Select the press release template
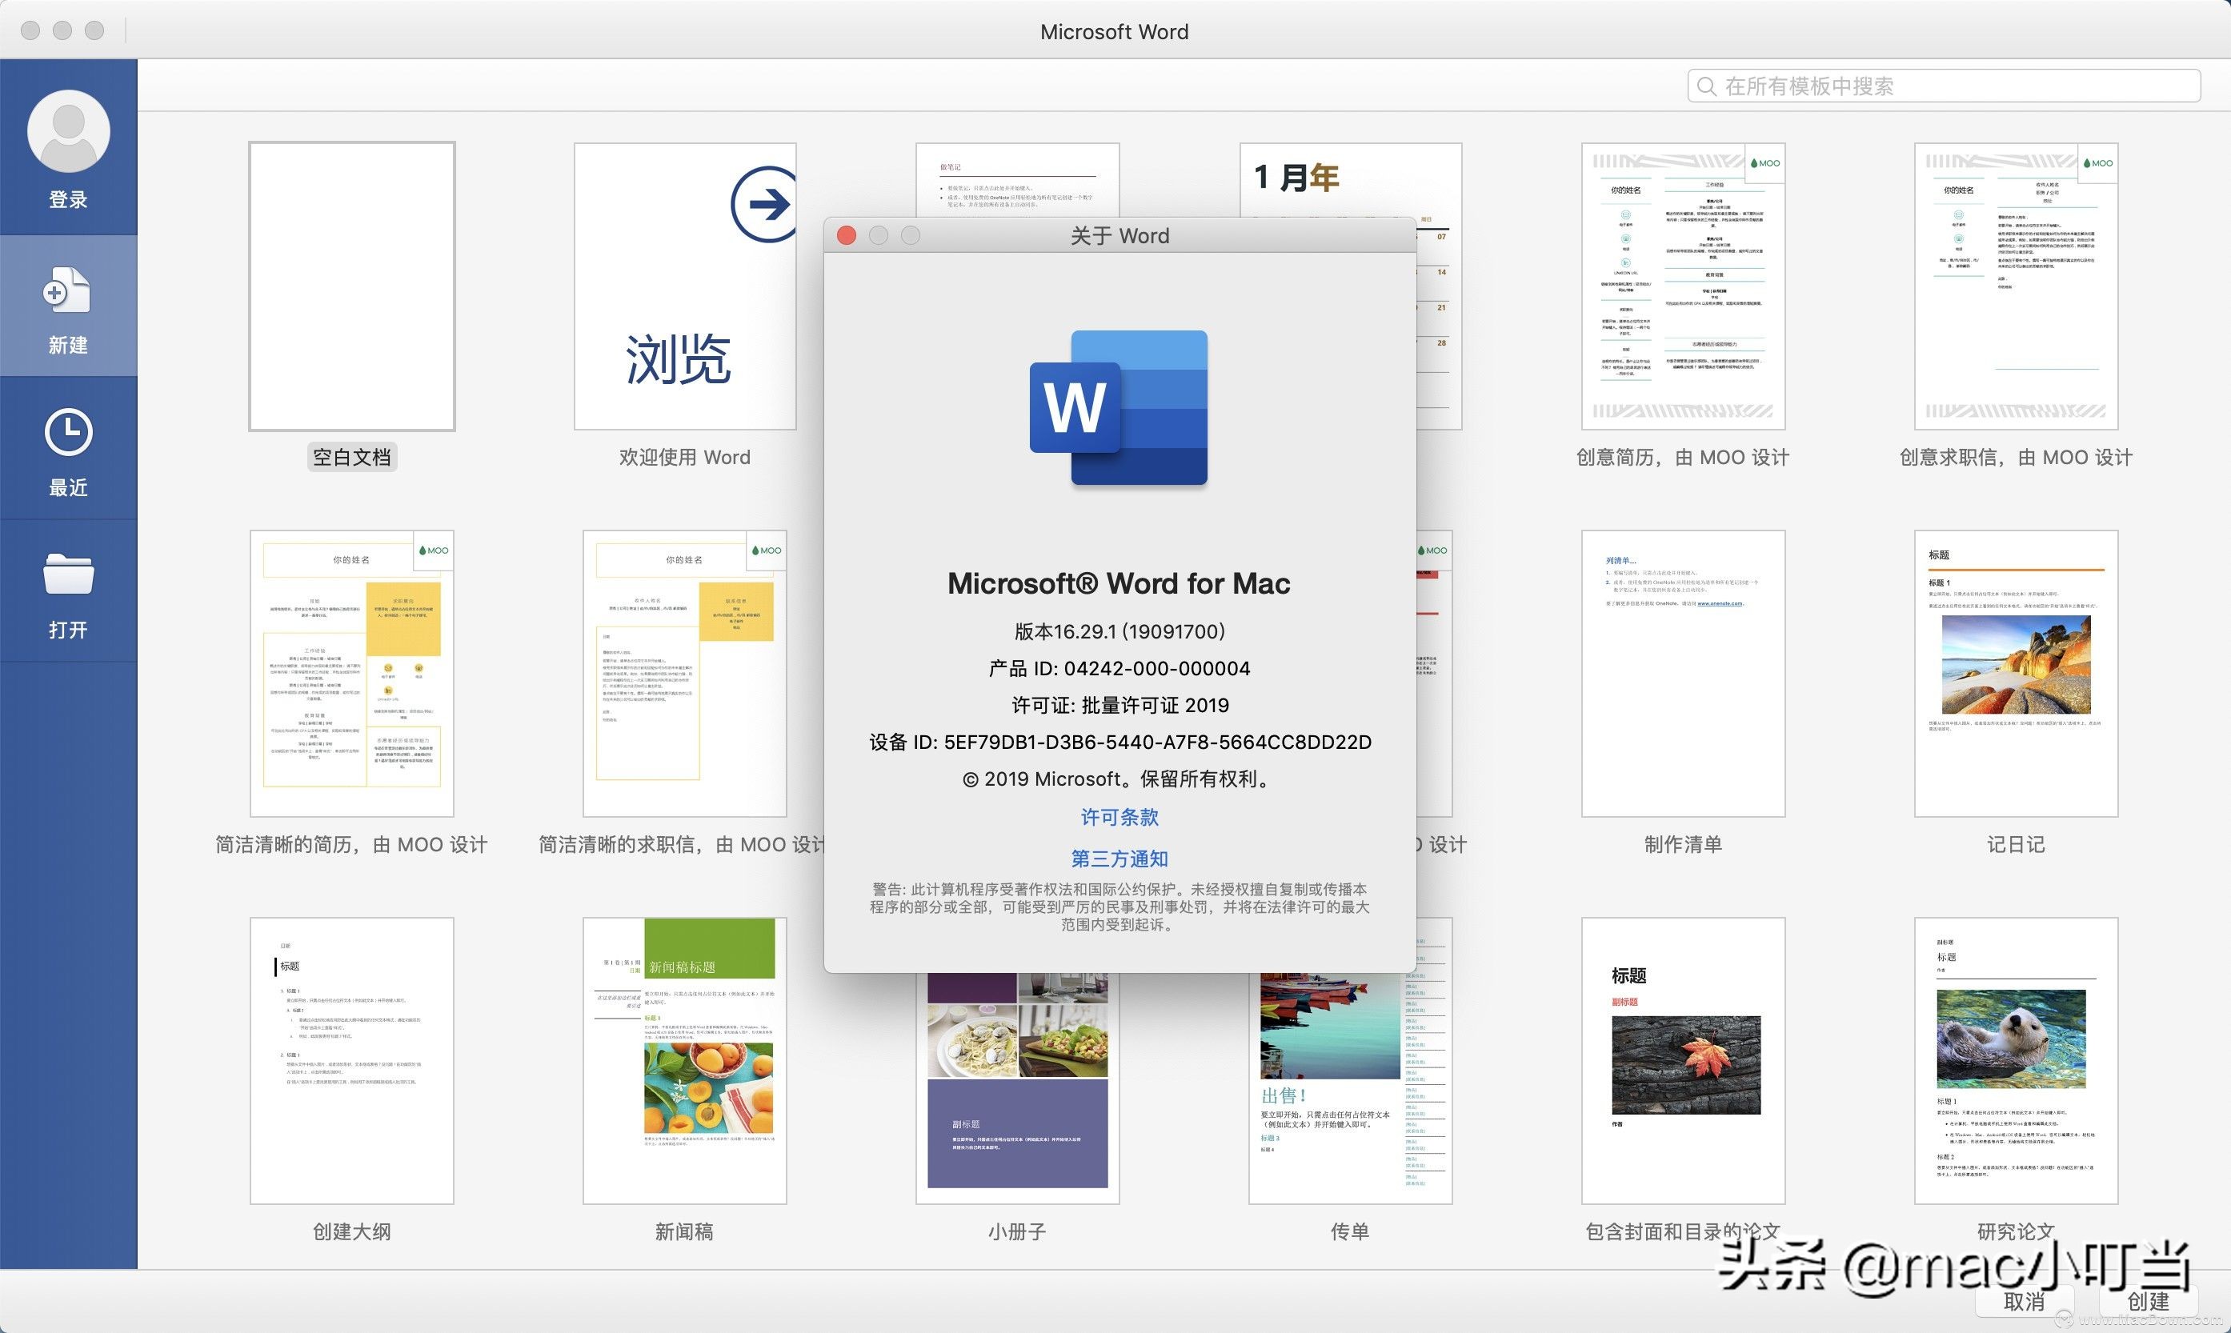2231x1333 pixels. [x=684, y=1060]
